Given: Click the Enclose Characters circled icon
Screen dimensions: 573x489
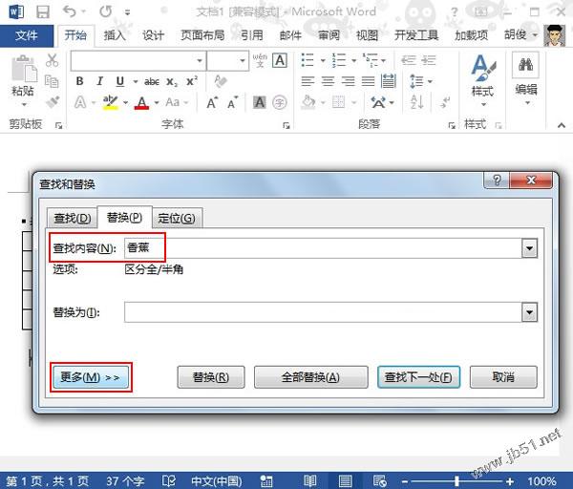Looking at the screenshot, I should (x=280, y=103).
